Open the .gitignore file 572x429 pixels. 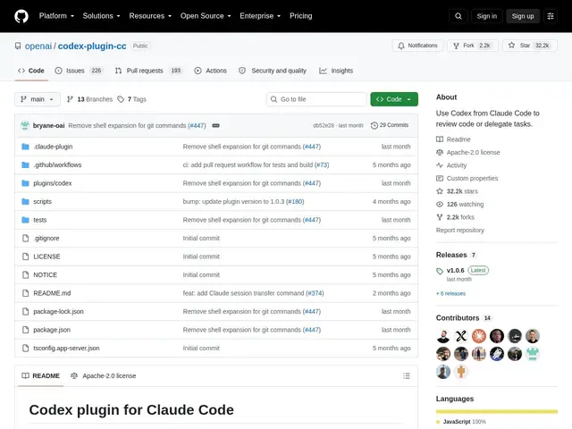click(x=46, y=239)
